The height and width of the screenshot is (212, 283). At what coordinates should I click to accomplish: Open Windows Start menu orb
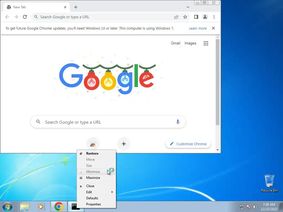[x=7, y=206]
